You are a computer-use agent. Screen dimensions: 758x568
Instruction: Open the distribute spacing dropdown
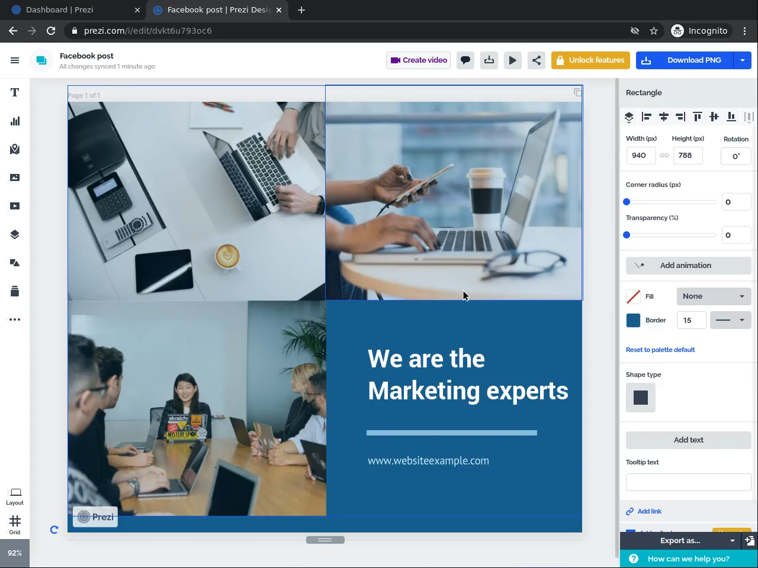point(749,117)
